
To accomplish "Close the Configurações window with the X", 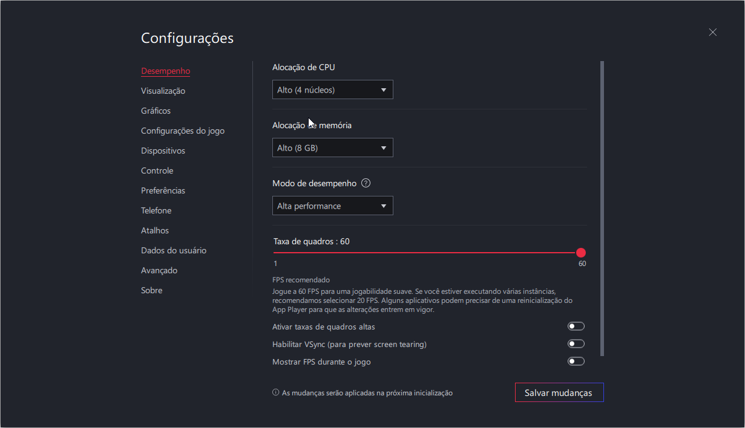I will (712, 33).
